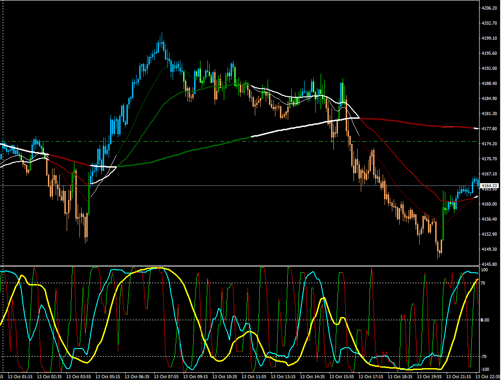This screenshot has width=501, height=380.
Task: Click the 13 Oct 07:55 time axis label
Action: (166, 377)
